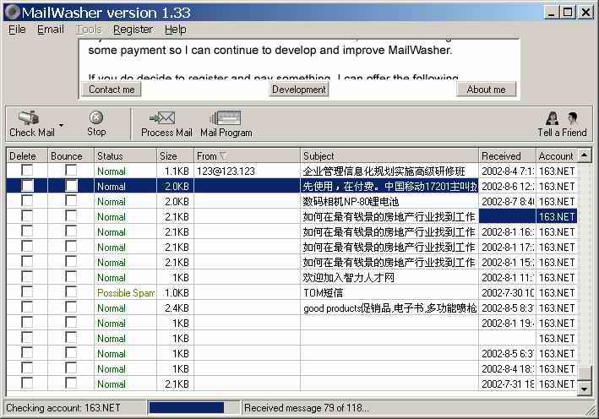599x419 pixels.
Task: Click the Check Mail toolbar icon
Action: coord(30,118)
